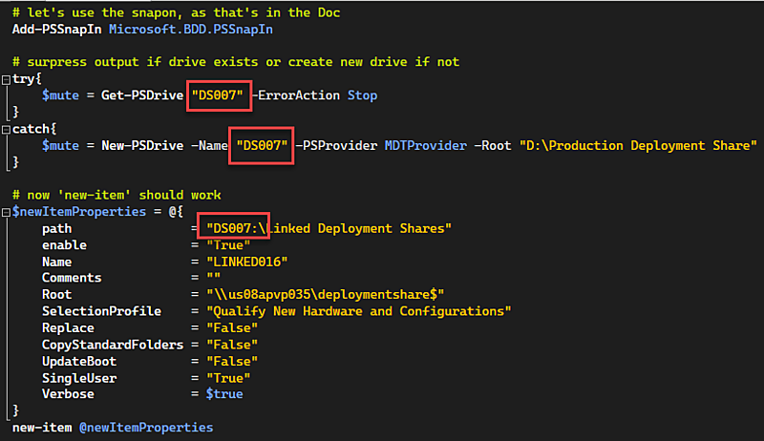Click Microsoft.BDD.PSSnapIn argument text
Screen dimensions: 764x441
[x=190, y=30]
